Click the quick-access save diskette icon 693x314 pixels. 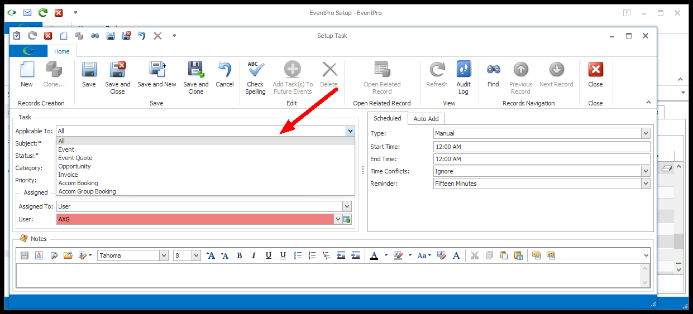(x=111, y=35)
